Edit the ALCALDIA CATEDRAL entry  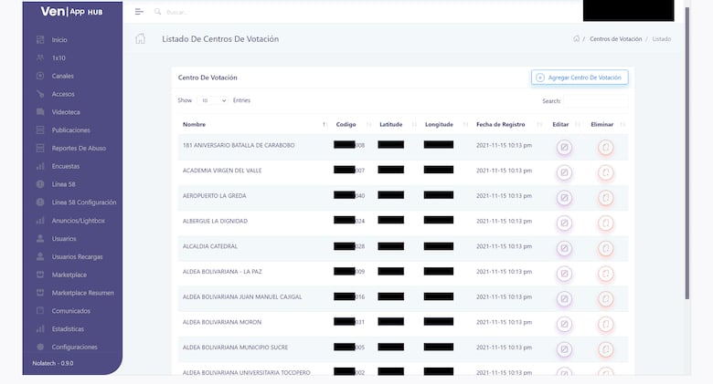[x=564, y=248]
